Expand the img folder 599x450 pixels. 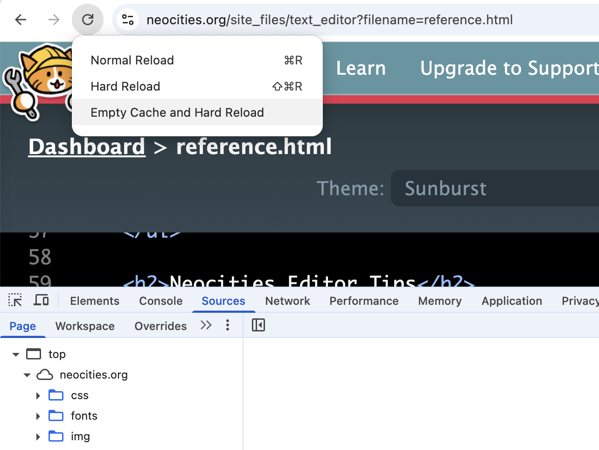pyautogui.click(x=38, y=436)
